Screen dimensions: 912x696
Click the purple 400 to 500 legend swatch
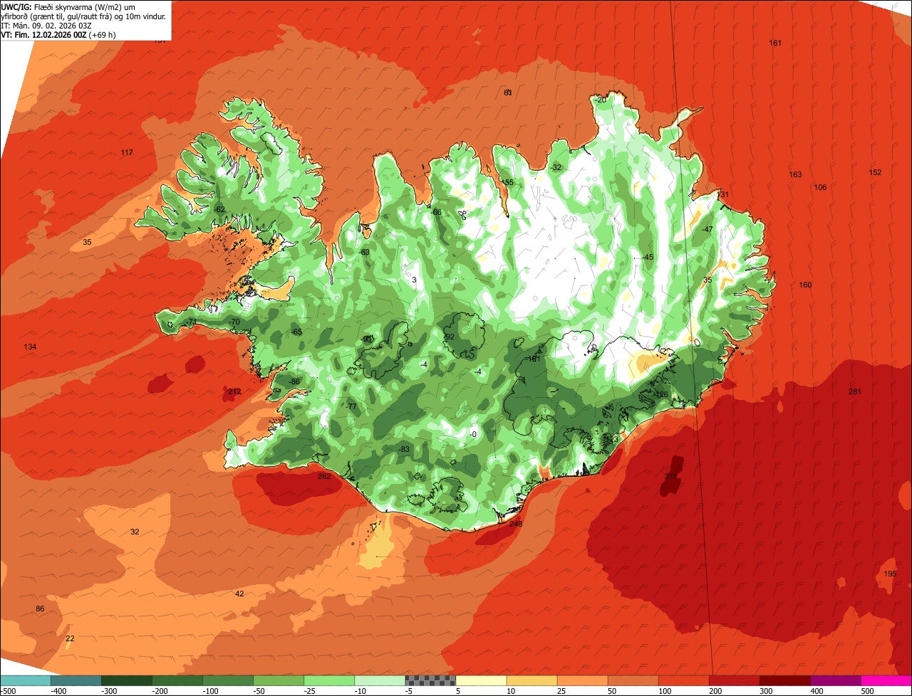[x=836, y=680]
